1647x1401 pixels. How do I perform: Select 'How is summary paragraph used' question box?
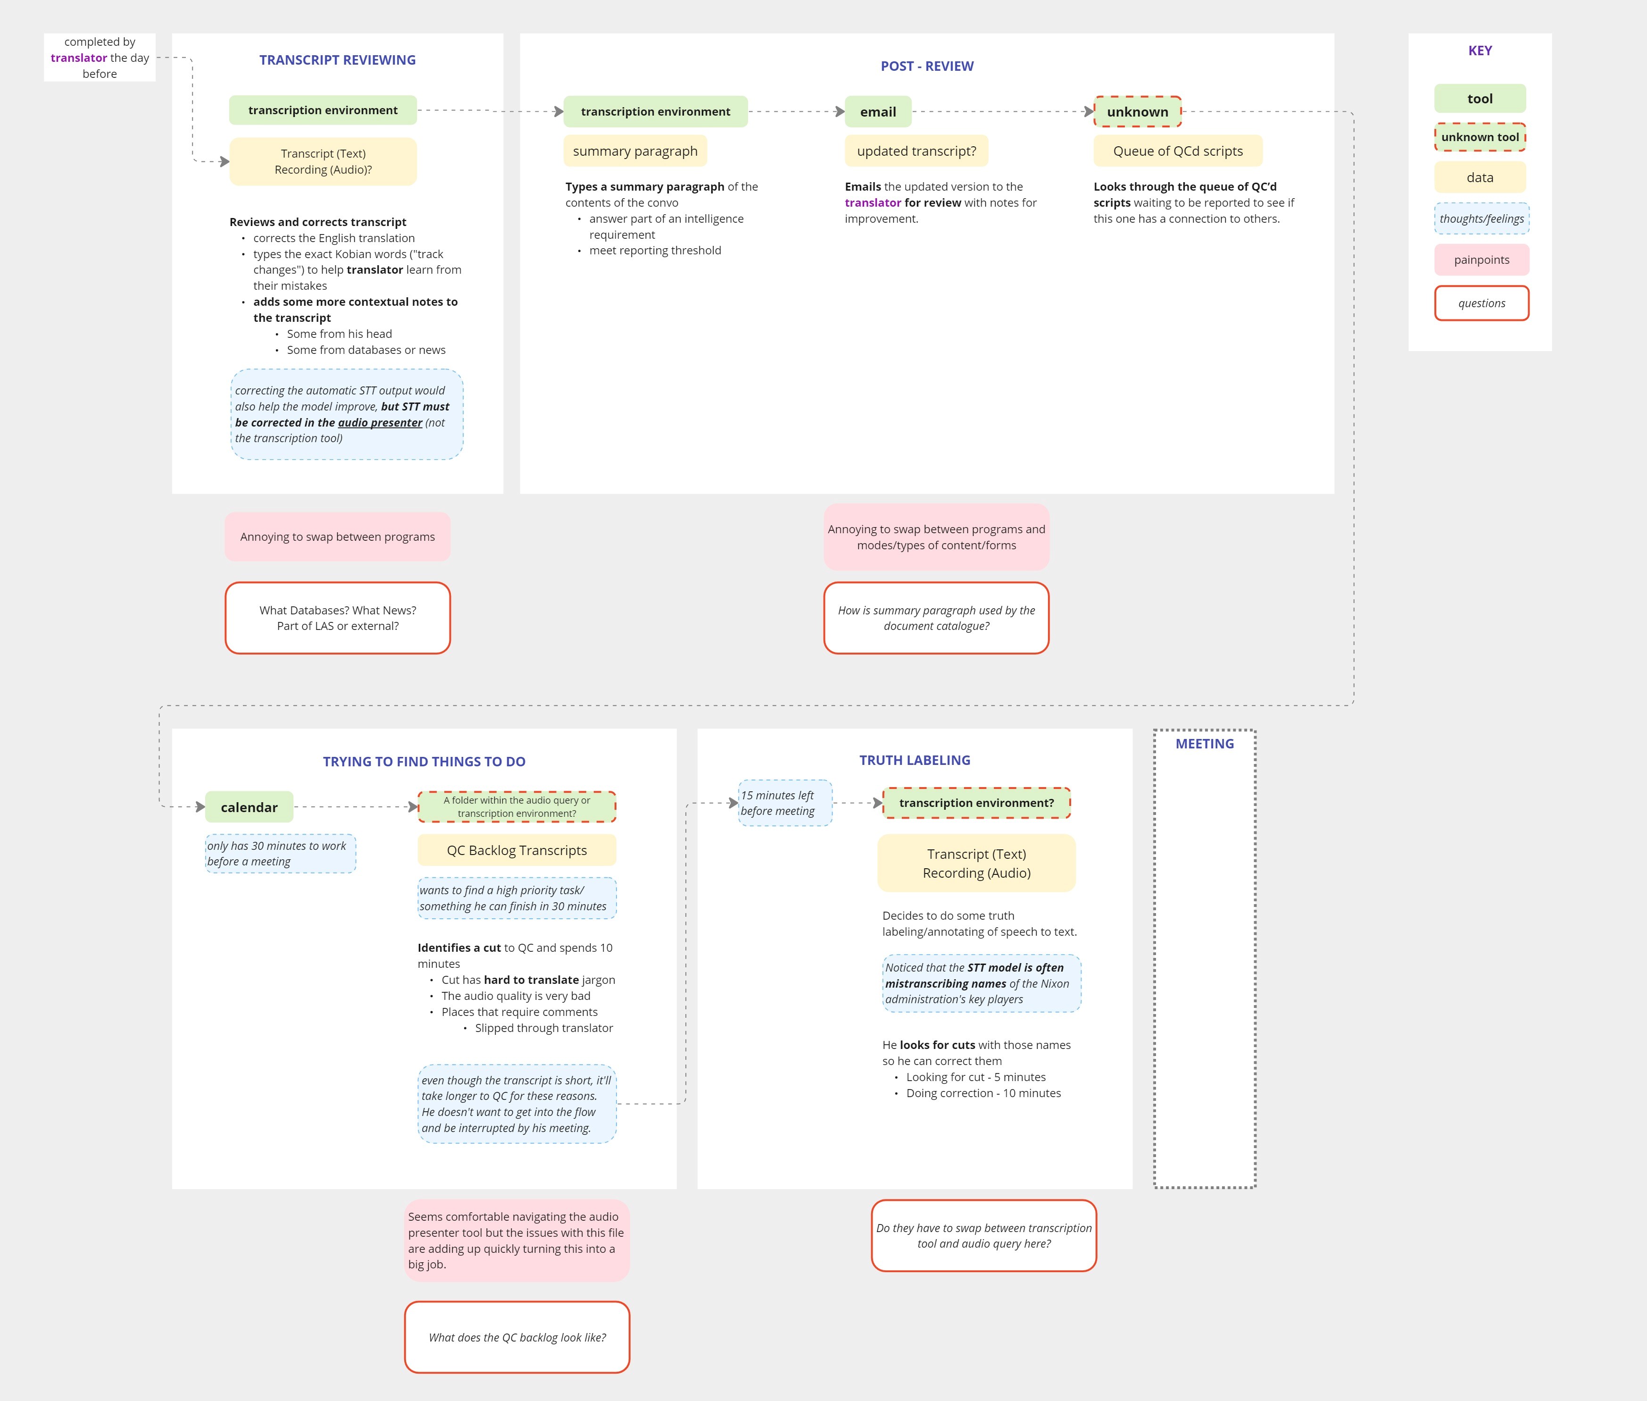[936, 618]
